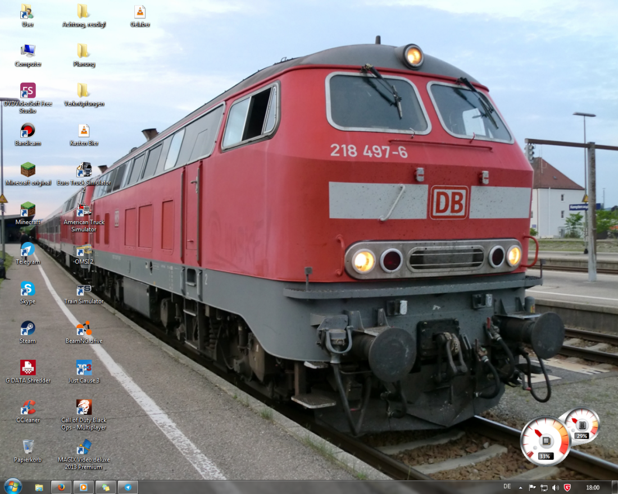Viewport: 618px width, 494px height.
Task: Open the Papierkorb recycle bin
Action: coord(28,451)
